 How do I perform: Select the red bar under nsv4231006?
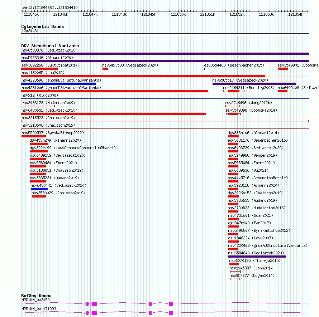click(x=115, y=91)
